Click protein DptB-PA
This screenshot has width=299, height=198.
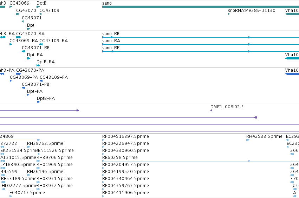(x=46, y=98)
